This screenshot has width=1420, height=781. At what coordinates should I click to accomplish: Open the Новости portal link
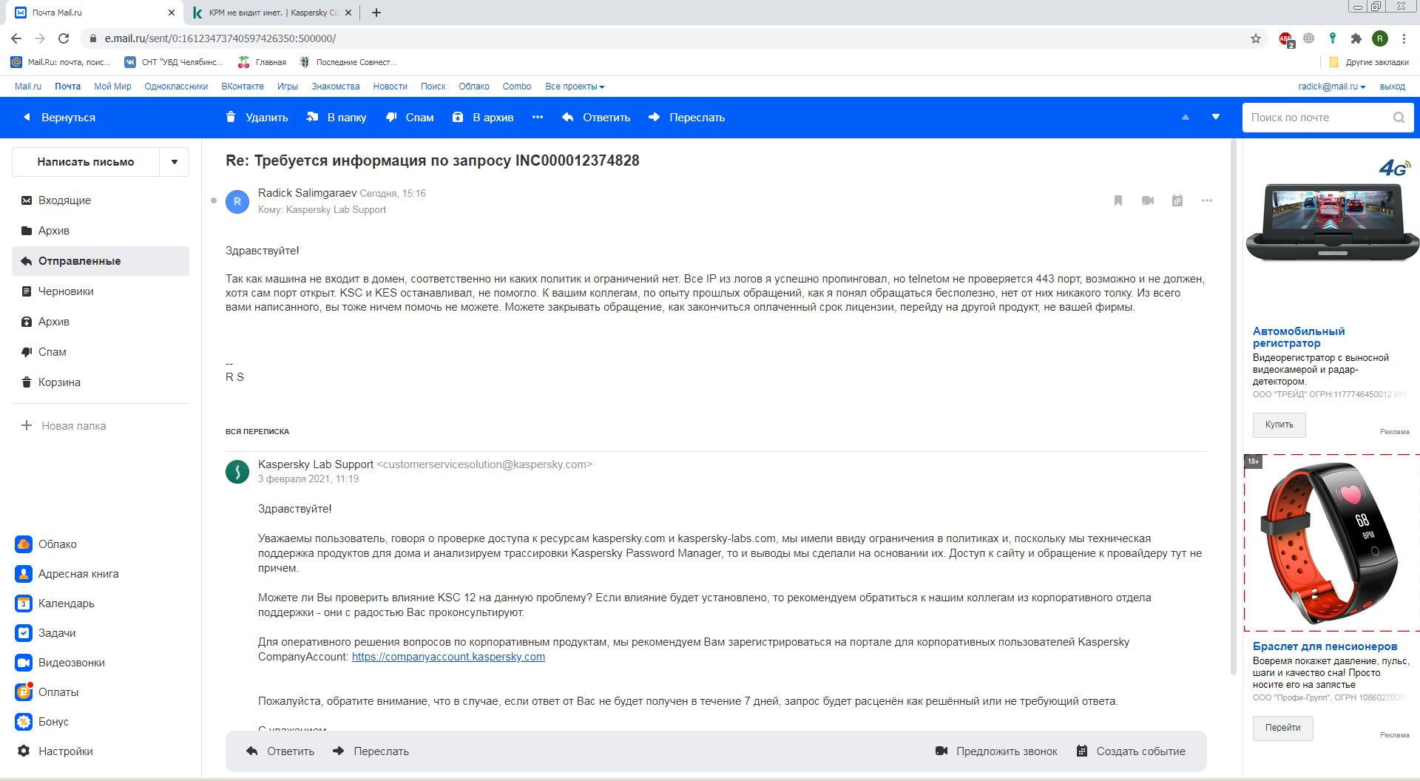pyautogui.click(x=390, y=87)
